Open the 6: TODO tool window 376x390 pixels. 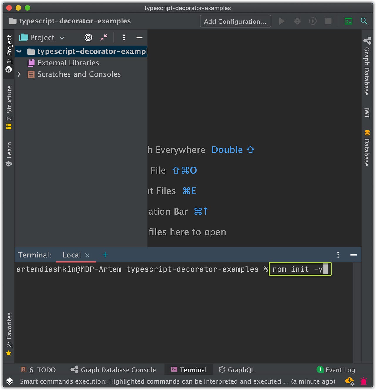click(x=38, y=370)
